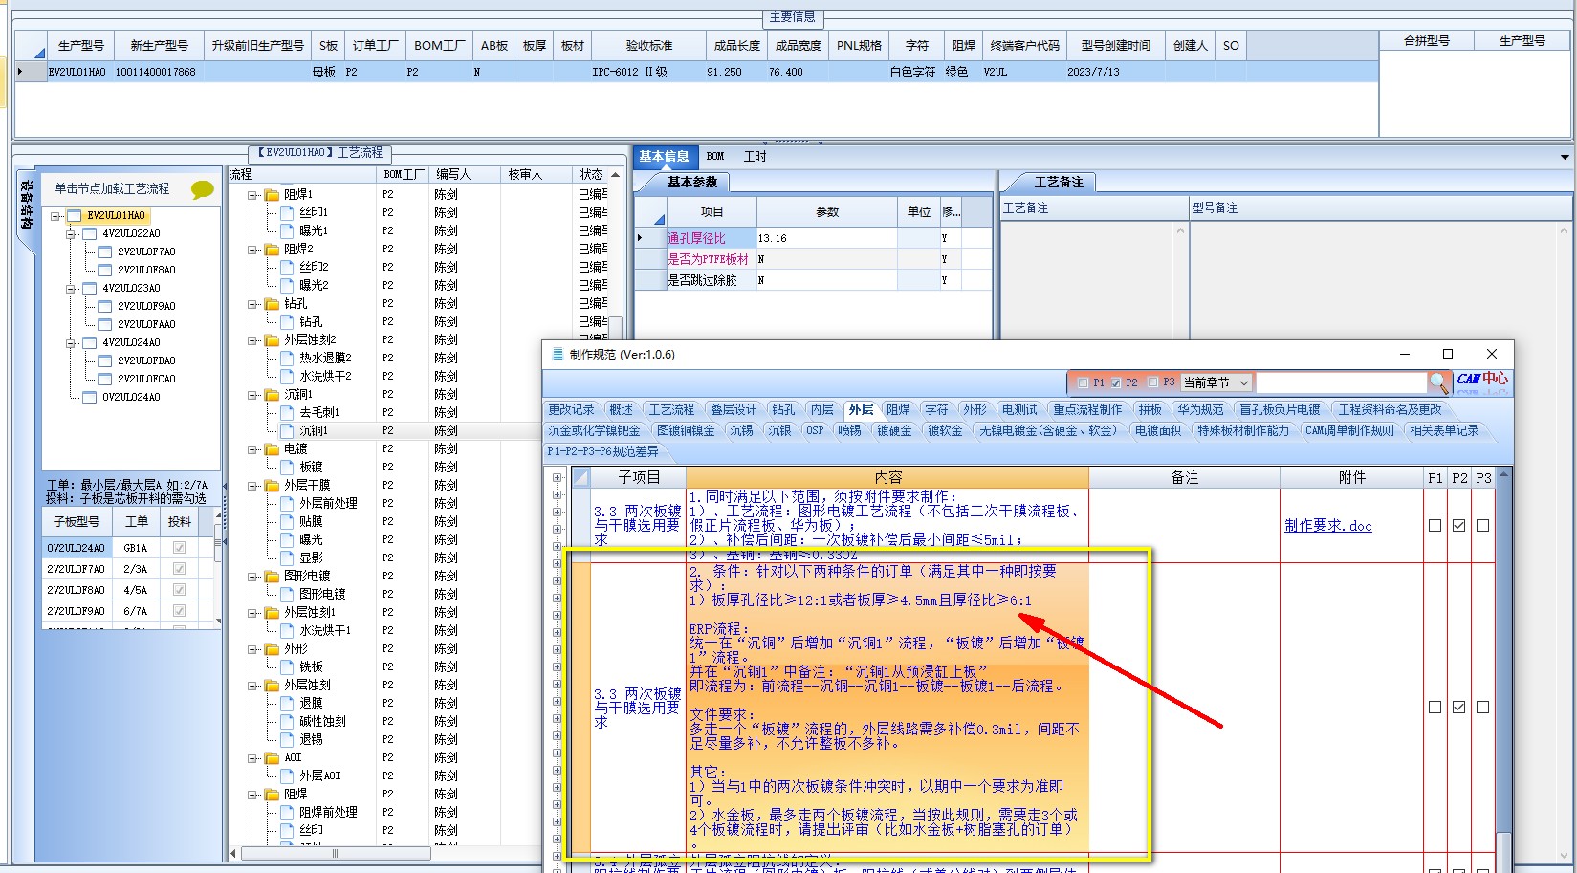Click the search text field in 制作规范
This screenshot has width=1577, height=873.
pyautogui.click(x=1341, y=382)
